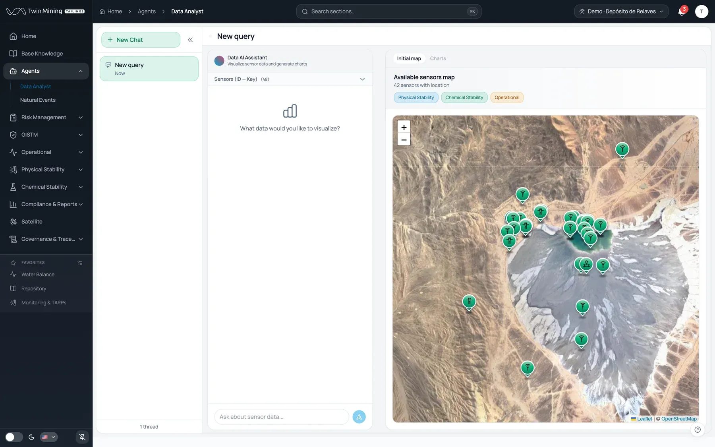The image size is (715, 447).
Task: Select Data Analyst in sidebar
Action: coord(35,86)
